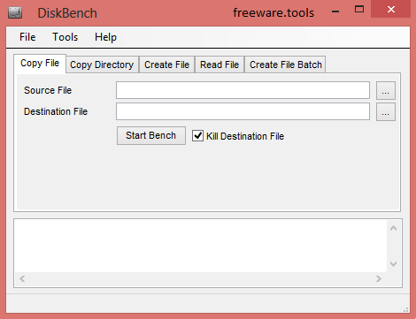Click the log's scroll right arrow
This screenshot has width=416, height=319.
tap(379, 278)
